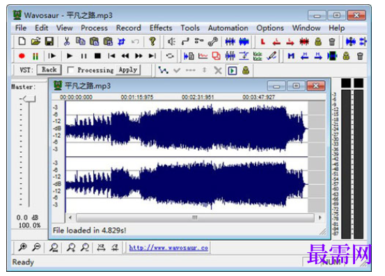Image resolution: width=385 pixels, height=276 pixels.
Task: Enable the VST Processing checkbox
Action: 71,70
